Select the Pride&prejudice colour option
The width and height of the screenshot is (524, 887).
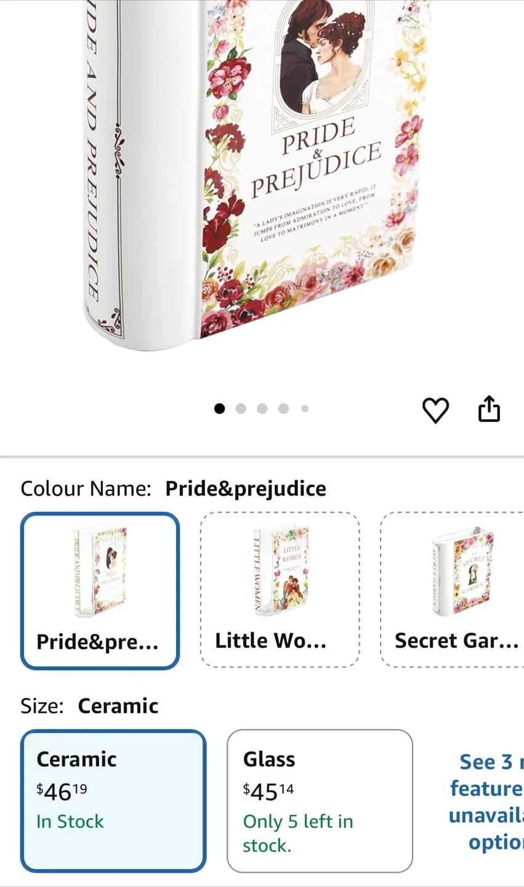[100, 591]
